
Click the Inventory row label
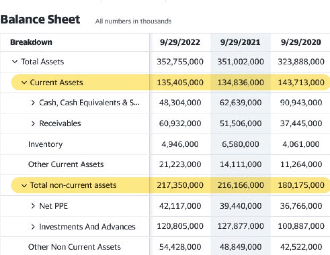[x=45, y=144]
